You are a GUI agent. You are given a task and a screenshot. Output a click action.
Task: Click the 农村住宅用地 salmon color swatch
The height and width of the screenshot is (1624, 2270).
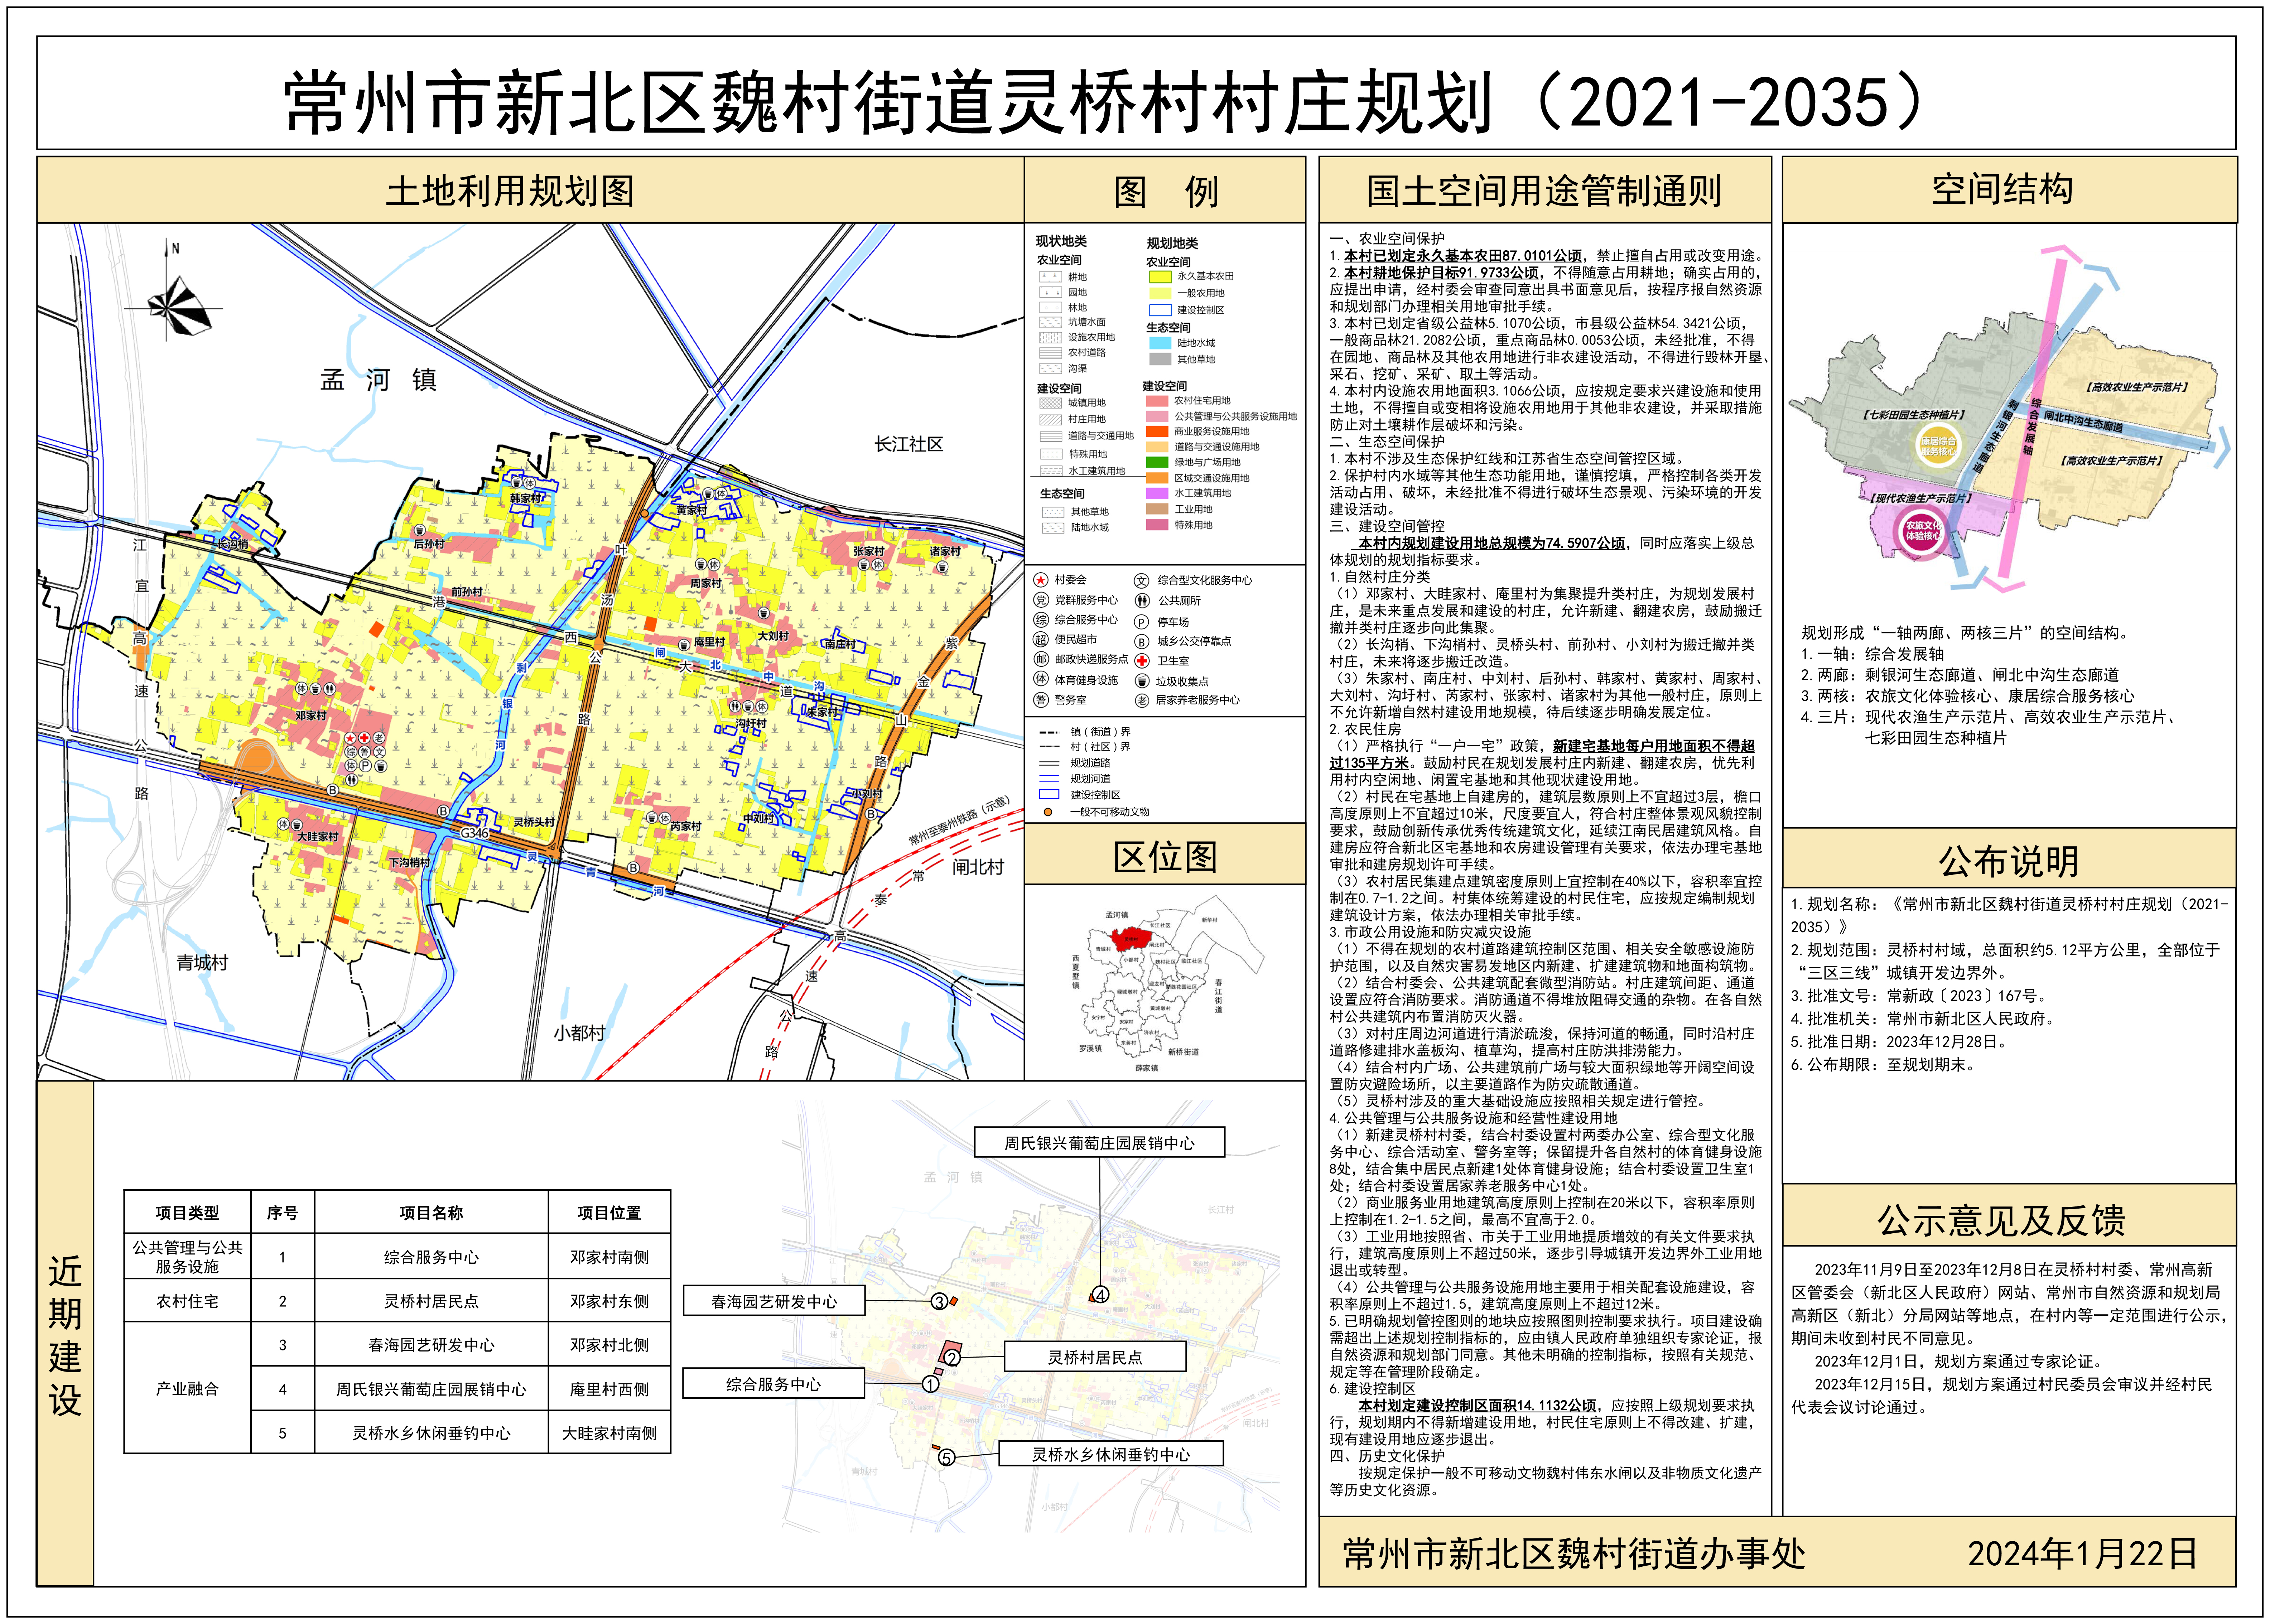click(1157, 401)
